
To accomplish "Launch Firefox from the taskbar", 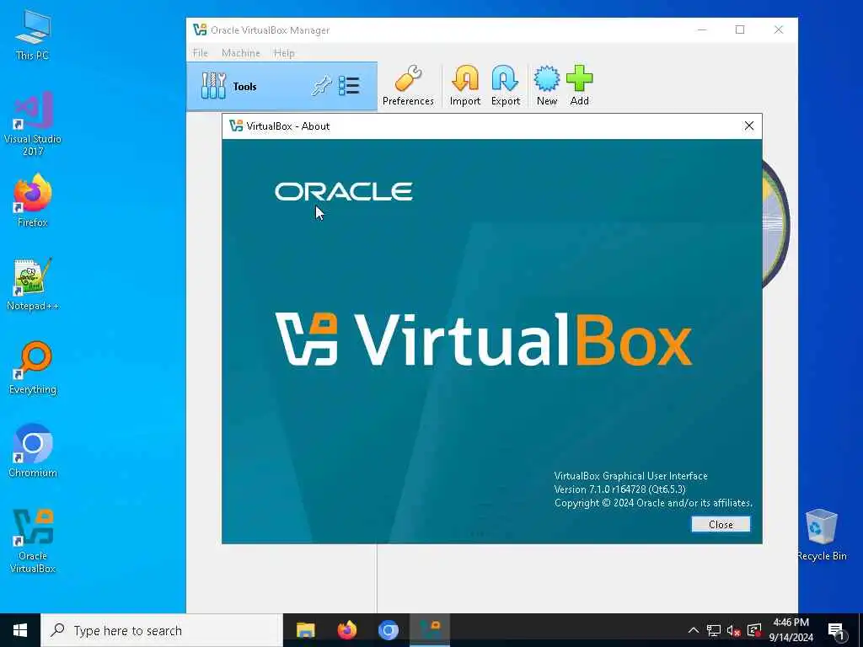I will point(346,630).
